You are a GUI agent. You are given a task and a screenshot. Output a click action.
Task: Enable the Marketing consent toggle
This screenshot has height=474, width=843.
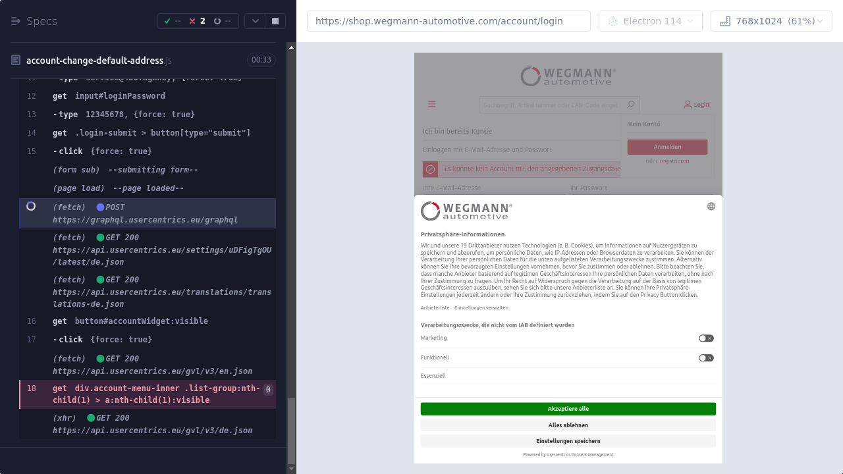[x=706, y=338]
